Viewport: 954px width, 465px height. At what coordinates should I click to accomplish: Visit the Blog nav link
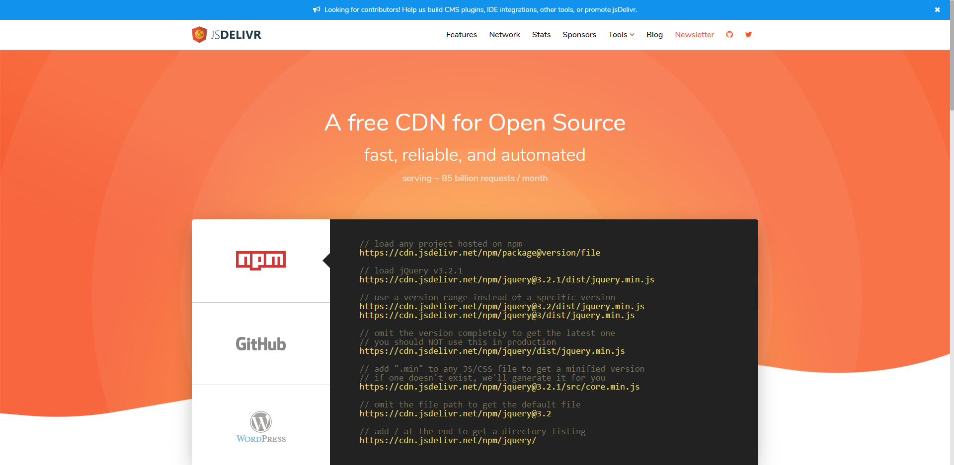(654, 35)
